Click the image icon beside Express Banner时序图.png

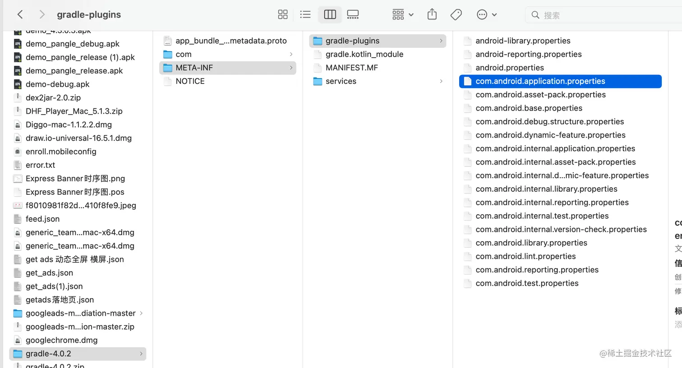18,179
